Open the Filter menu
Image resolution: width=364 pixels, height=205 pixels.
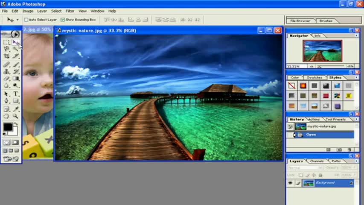[x=70, y=11]
